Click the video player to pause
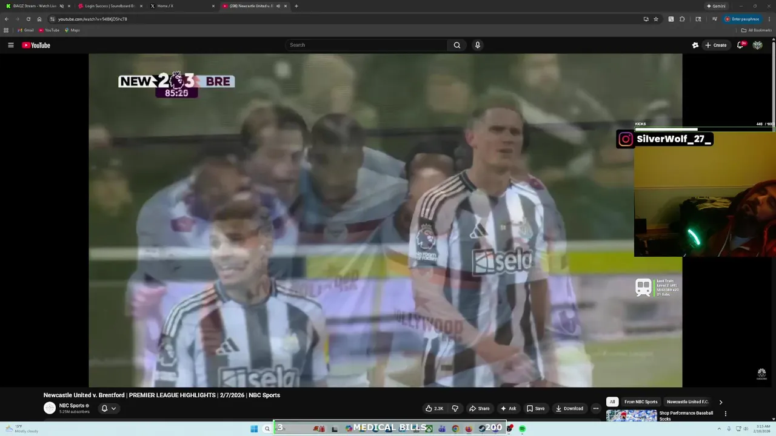The width and height of the screenshot is (776, 436). point(386,220)
